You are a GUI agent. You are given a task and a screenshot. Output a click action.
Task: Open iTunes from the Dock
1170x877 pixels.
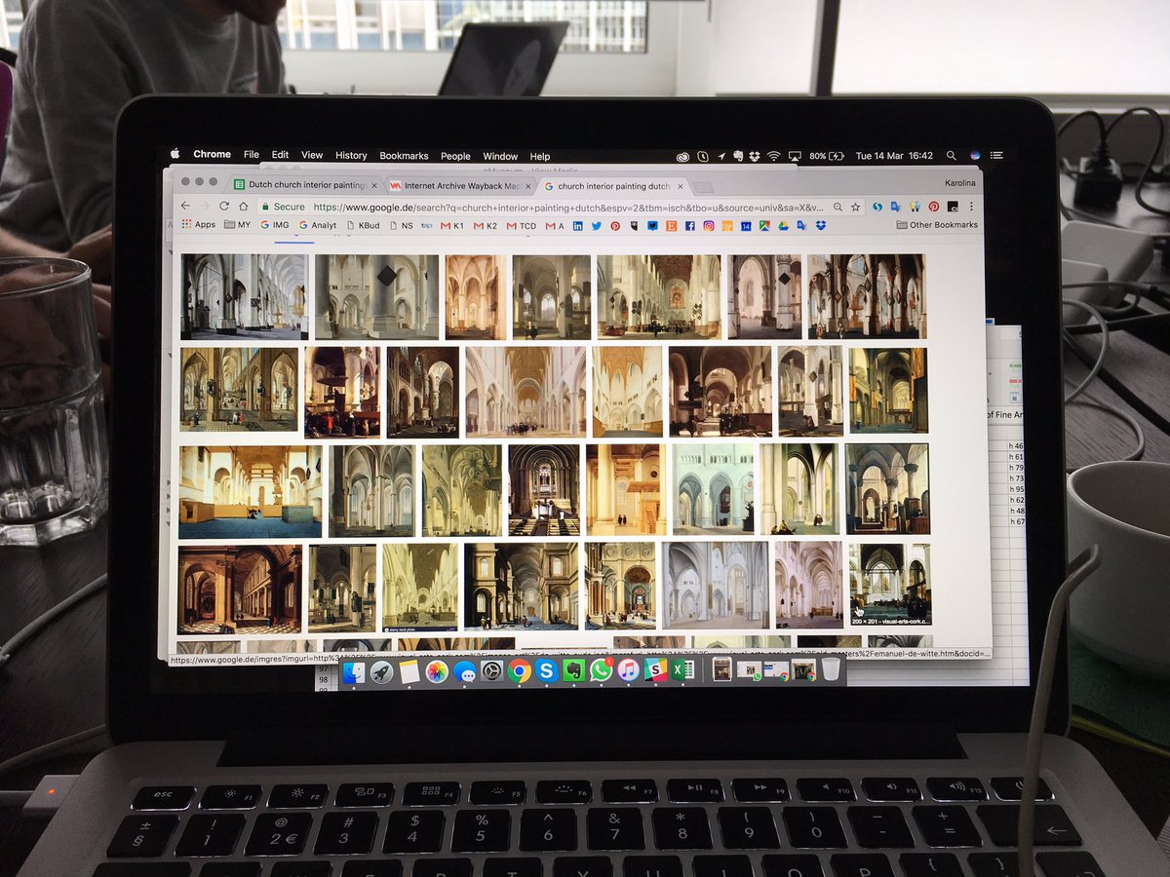628,671
